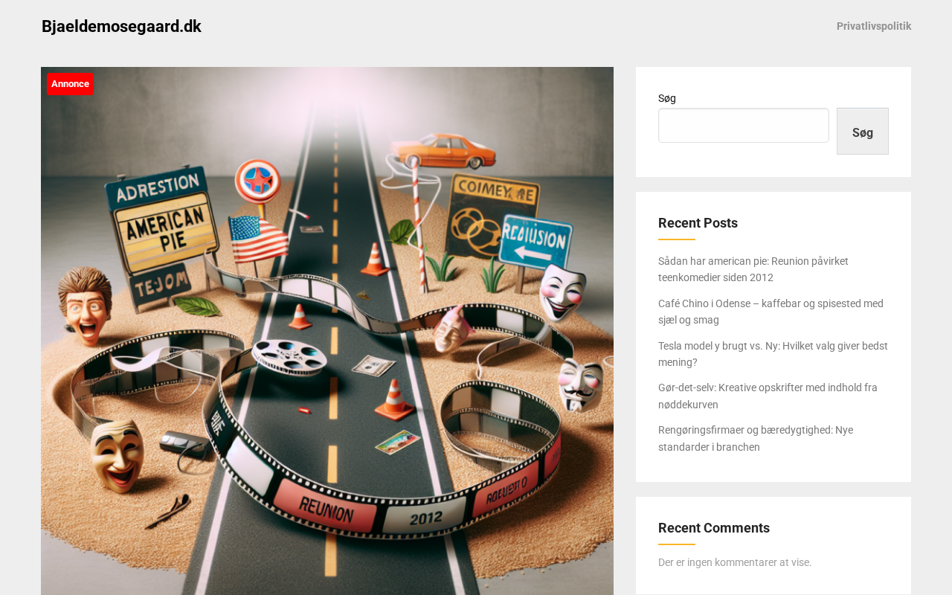
Task: Open the Bjaeldemosegaard.dk site title
Action: pyautogui.click(x=121, y=26)
